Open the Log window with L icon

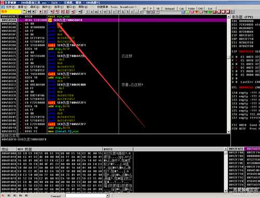pos(88,11)
